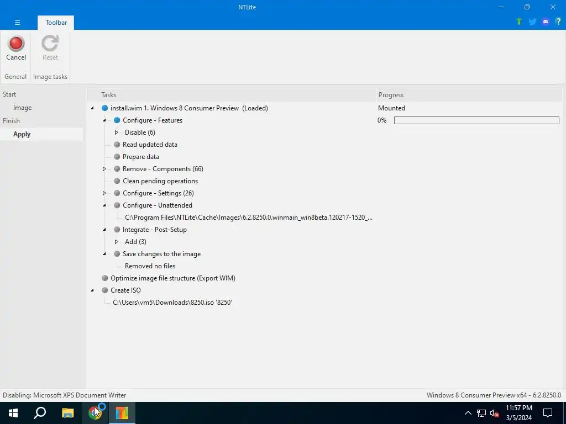Click gray dot beside Optimize image file structure

104,278
